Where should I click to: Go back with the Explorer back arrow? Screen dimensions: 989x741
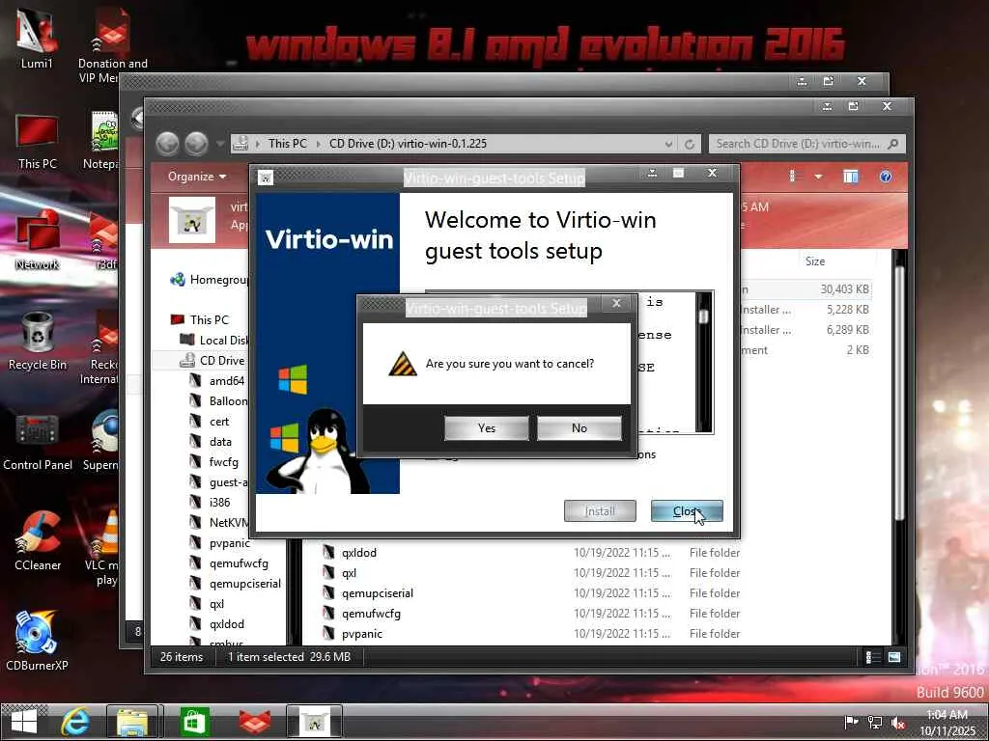point(168,144)
